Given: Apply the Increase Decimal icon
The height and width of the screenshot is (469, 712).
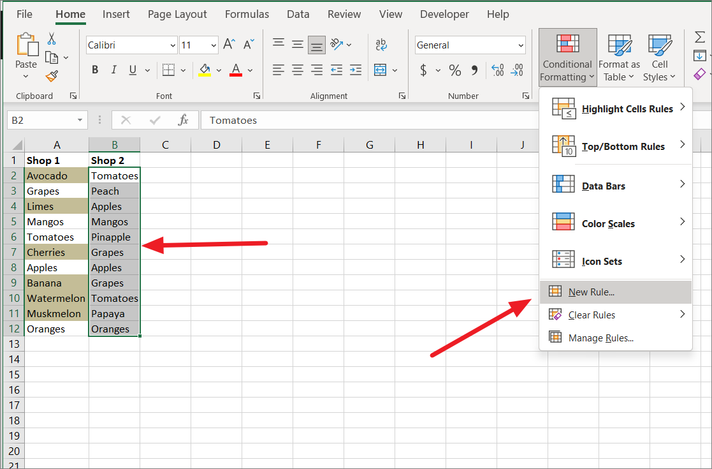Looking at the screenshot, I should tap(498, 70).
